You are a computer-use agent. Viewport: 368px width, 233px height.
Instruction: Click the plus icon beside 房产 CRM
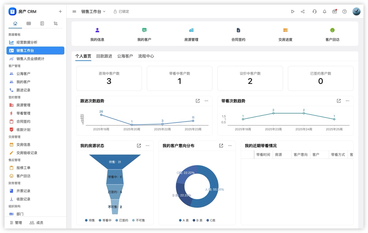pos(60,12)
